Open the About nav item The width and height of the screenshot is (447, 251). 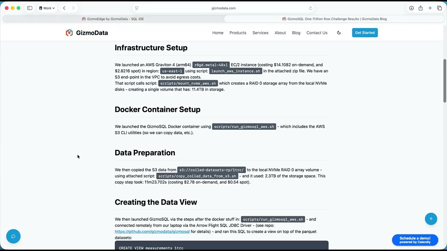[x=280, y=33]
